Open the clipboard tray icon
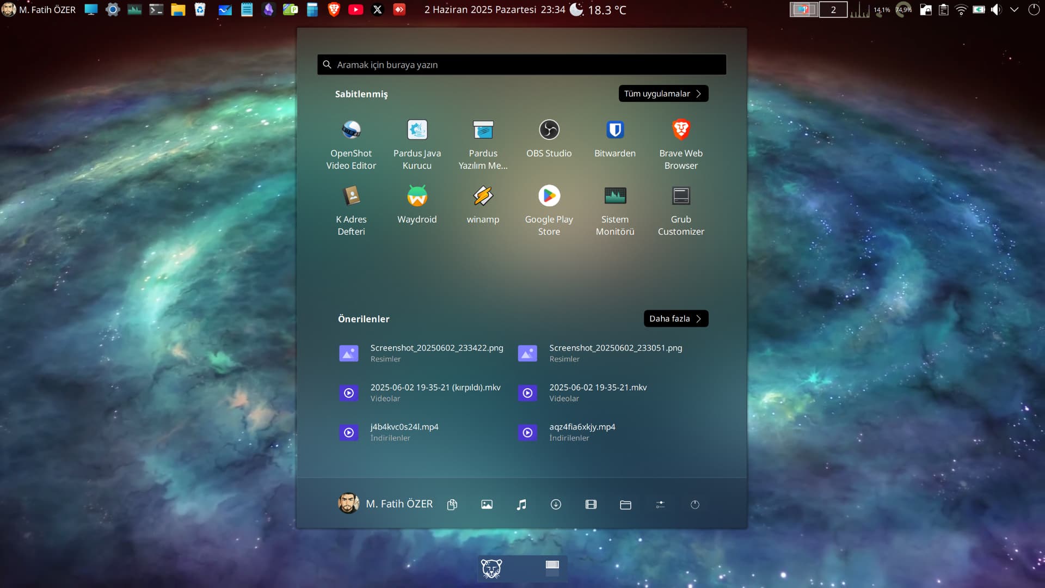Viewport: 1045px width, 588px height. tap(943, 10)
